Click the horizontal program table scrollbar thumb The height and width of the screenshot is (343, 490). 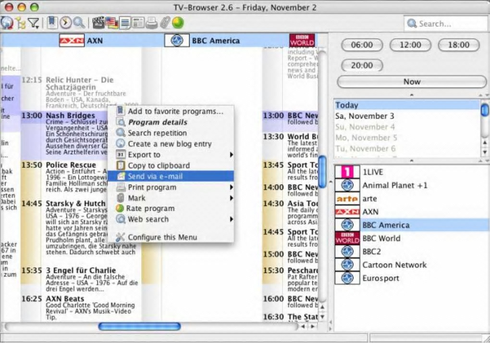139,327
